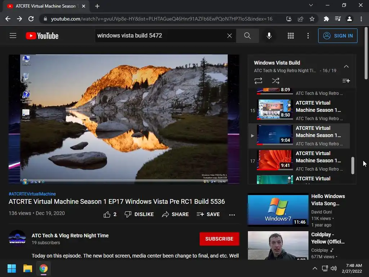The image size is (369, 277).
Task: Open a new browser tab
Action: click(x=97, y=6)
